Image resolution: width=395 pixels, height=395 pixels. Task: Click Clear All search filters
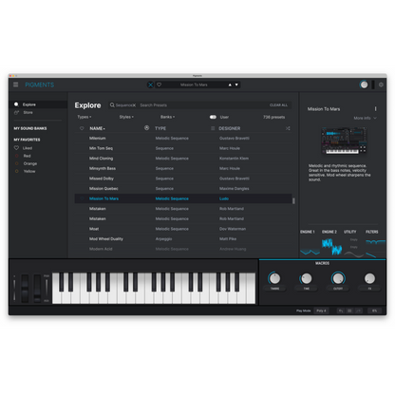point(278,105)
